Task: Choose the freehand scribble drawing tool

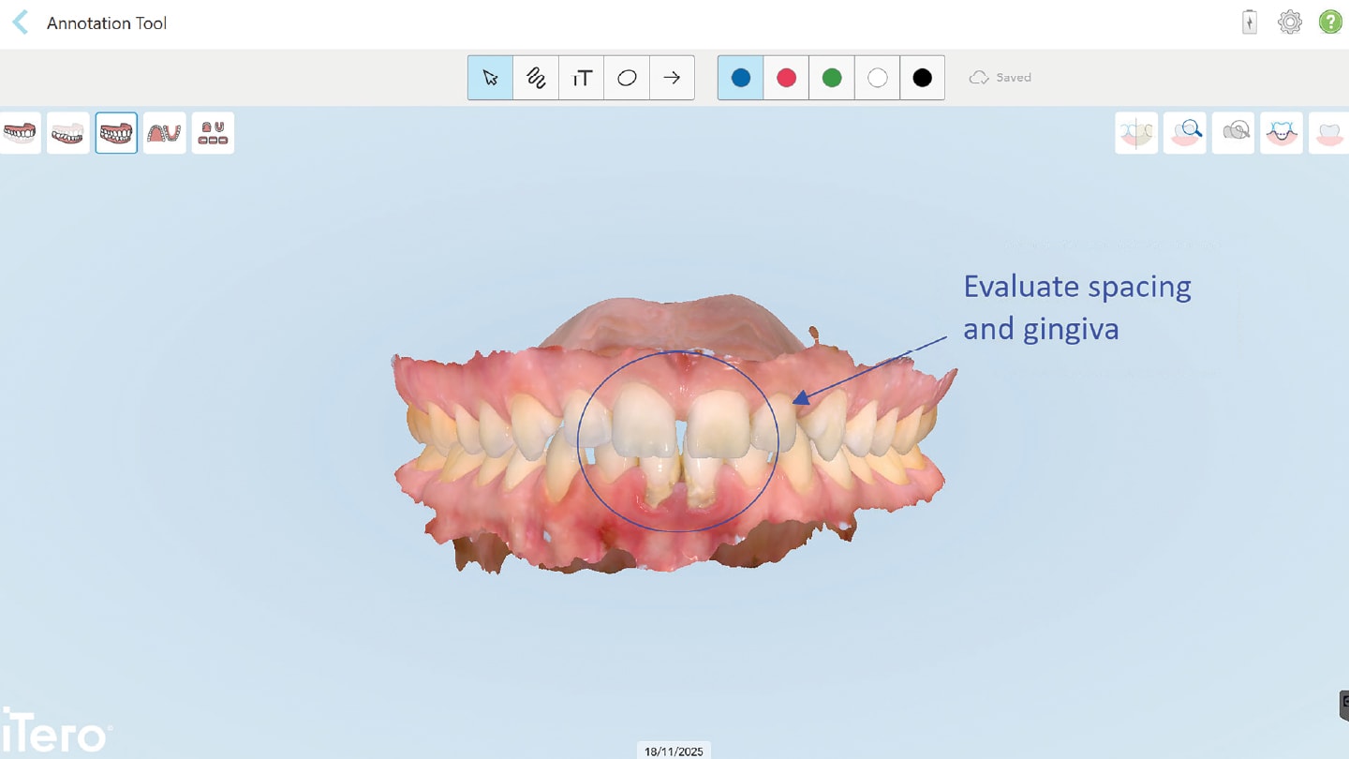Action: pos(536,78)
